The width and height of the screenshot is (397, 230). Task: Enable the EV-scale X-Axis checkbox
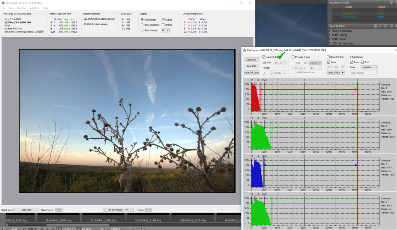(293, 57)
